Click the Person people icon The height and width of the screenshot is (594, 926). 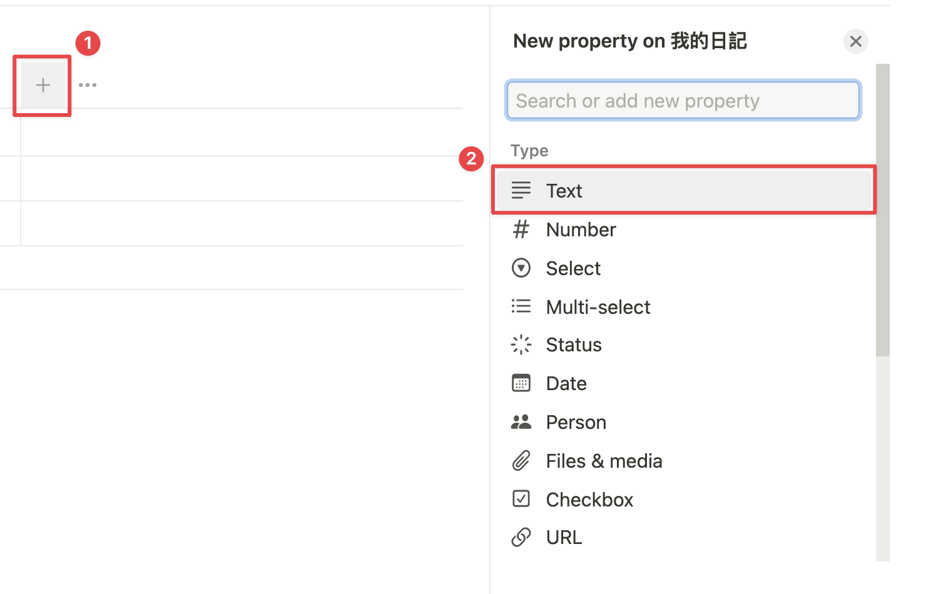pyautogui.click(x=521, y=422)
